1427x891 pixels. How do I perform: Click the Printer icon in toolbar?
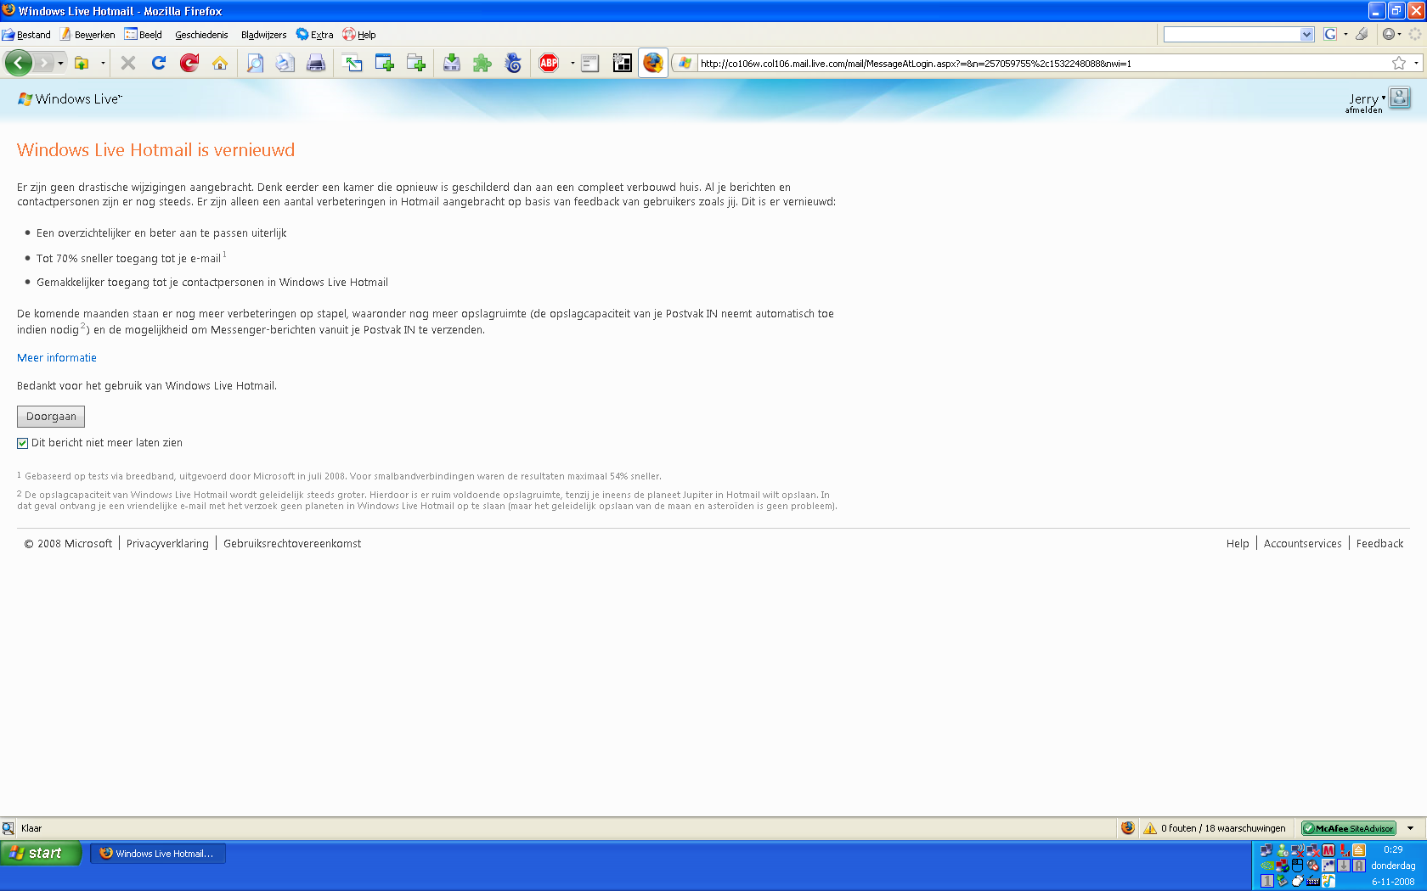(x=316, y=63)
